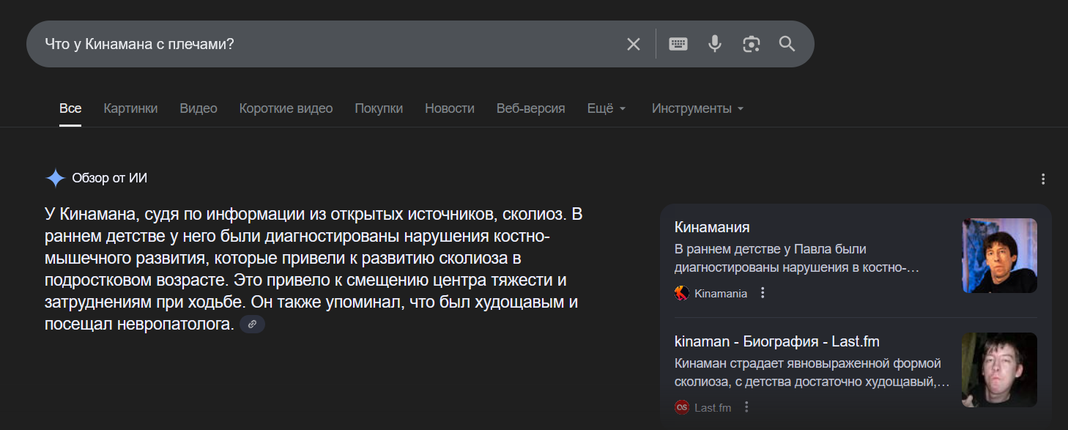Start voice search with microphone icon

coord(715,44)
